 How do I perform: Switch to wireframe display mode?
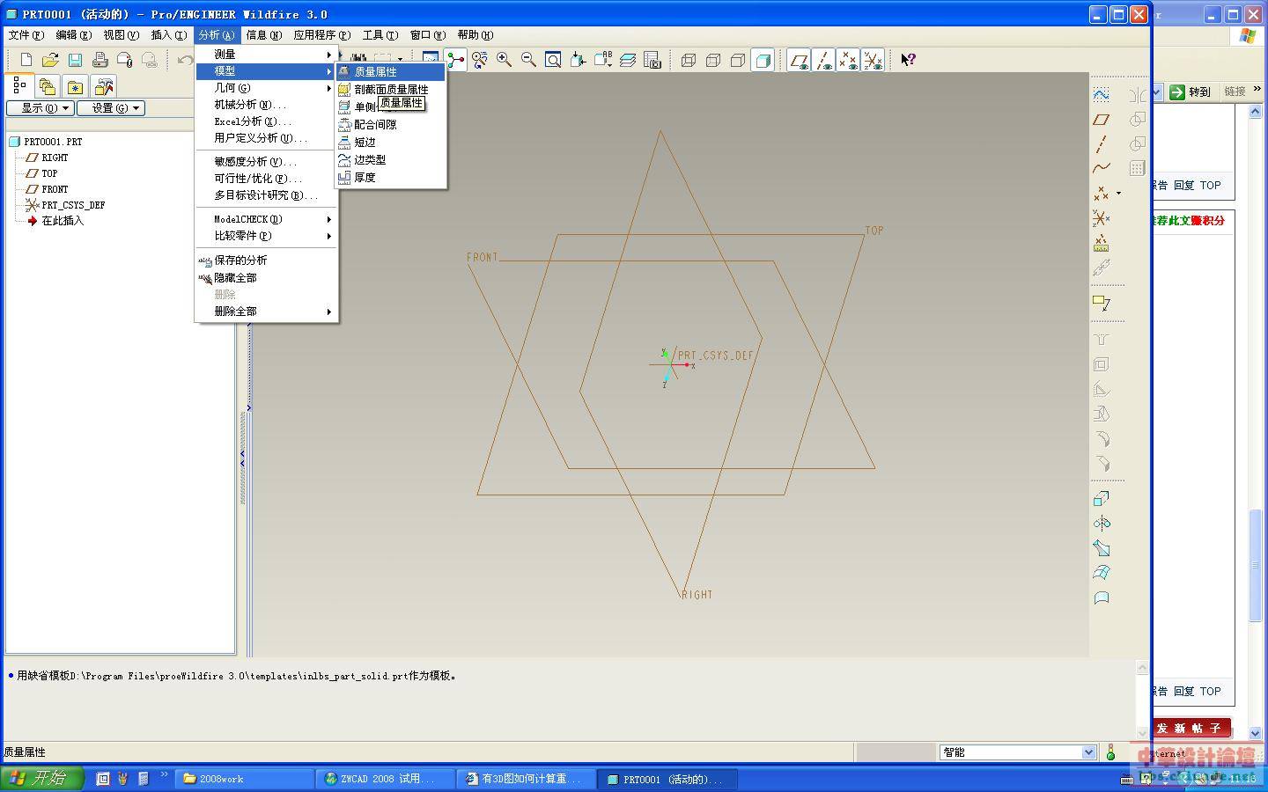tap(689, 60)
